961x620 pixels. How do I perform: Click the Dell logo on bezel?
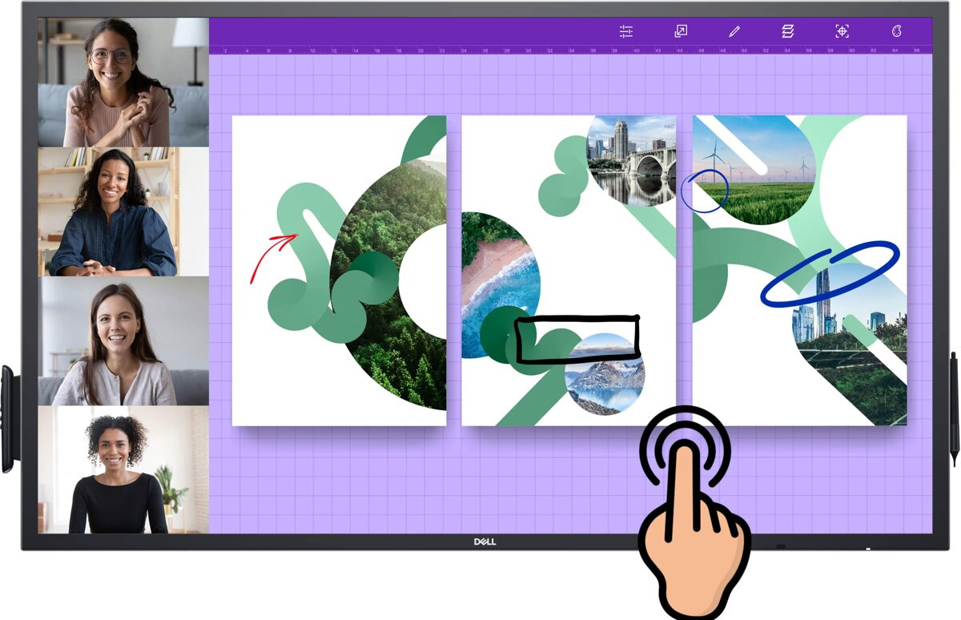[x=485, y=542]
